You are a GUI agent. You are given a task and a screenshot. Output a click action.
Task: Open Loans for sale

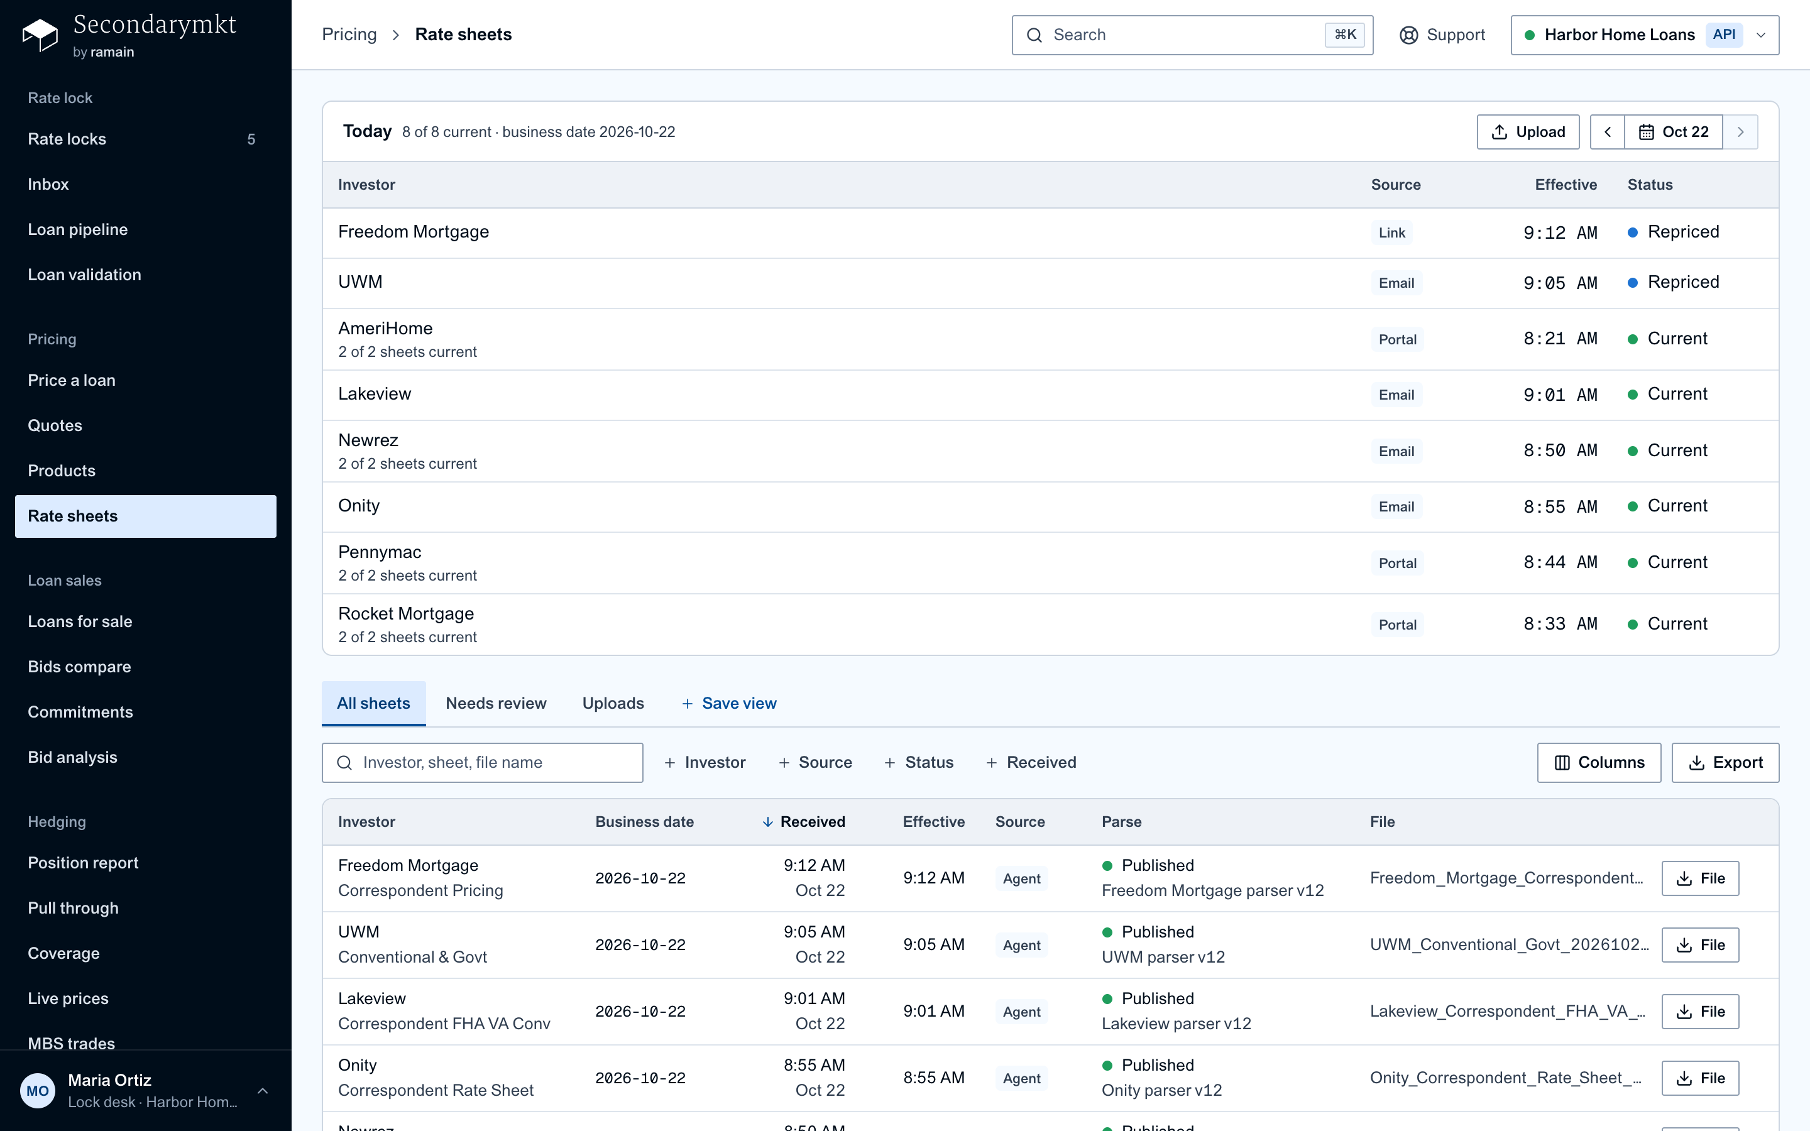(146, 621)
